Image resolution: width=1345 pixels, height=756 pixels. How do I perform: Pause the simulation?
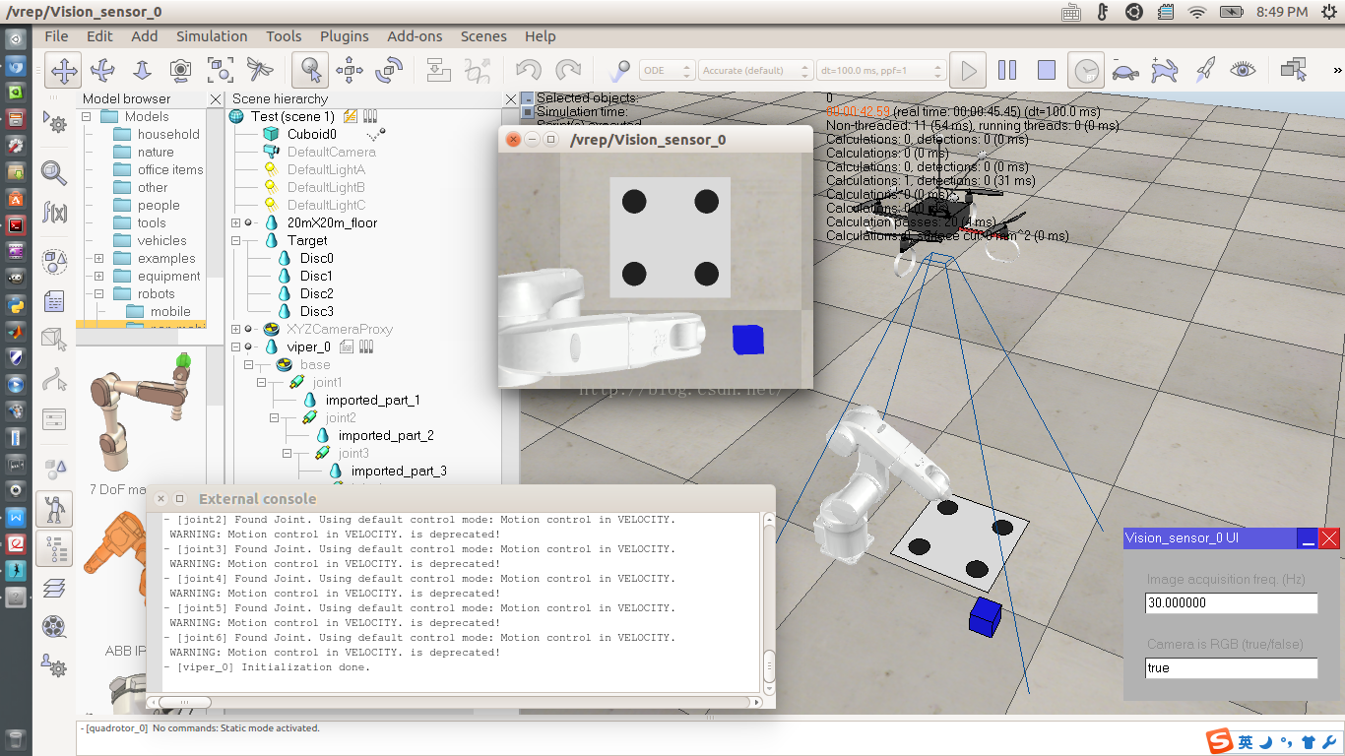[x=1007, y=70]
